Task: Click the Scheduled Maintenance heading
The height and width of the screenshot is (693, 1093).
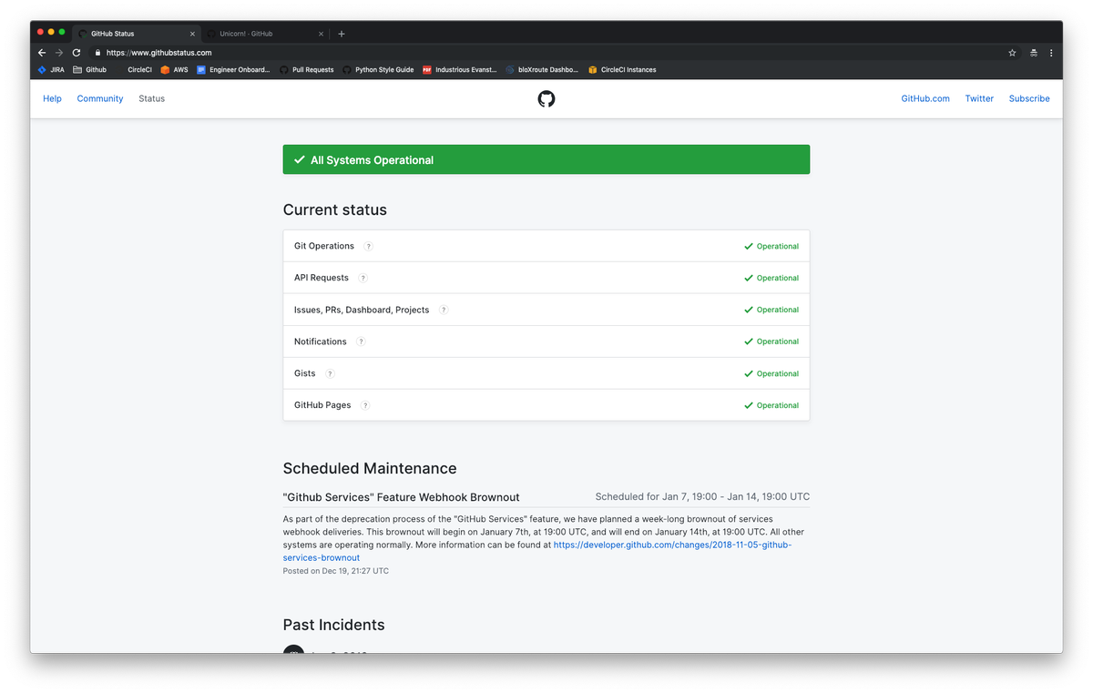Action: coord(370,468)
